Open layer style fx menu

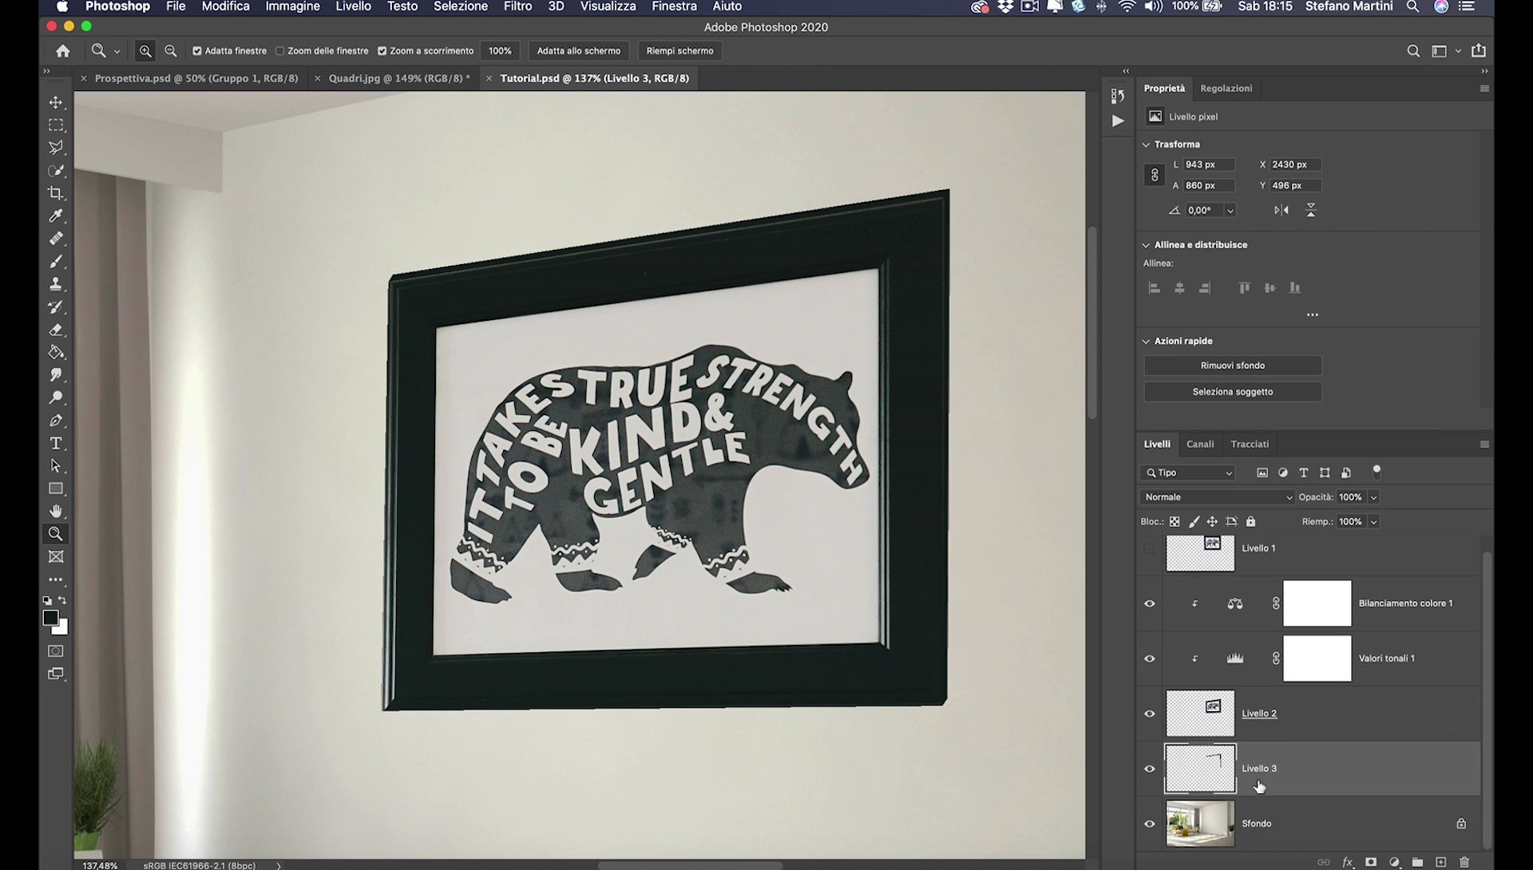tap(1348, 862)
